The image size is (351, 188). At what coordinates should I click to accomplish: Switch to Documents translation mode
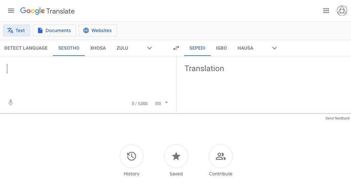pos(55,30)
